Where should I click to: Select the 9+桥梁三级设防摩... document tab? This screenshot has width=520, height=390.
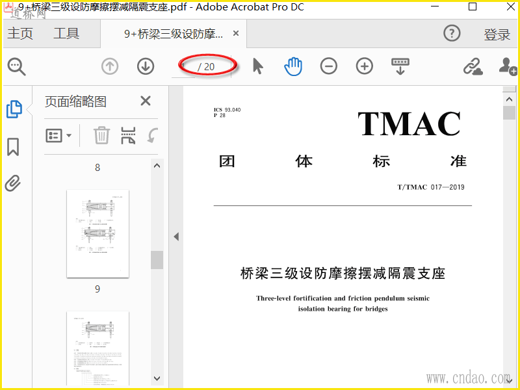click(x=174, y=34)
